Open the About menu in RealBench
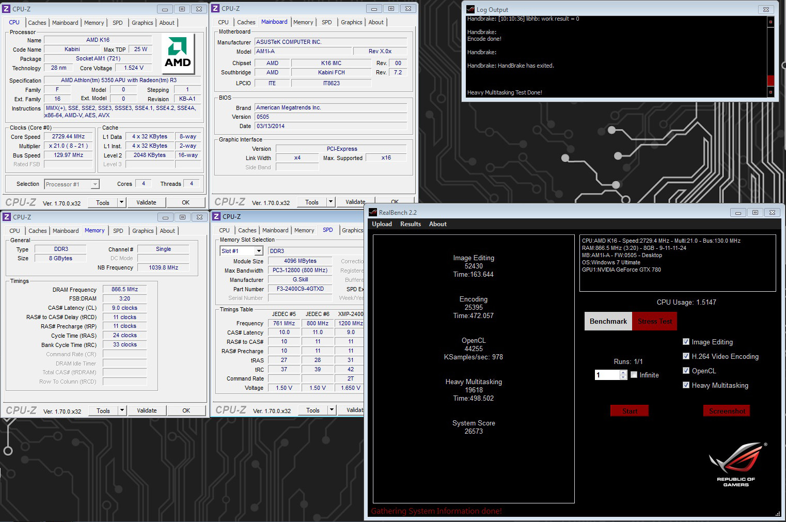The height and width of the screenshot is (522, 786). tap(438, 224)
